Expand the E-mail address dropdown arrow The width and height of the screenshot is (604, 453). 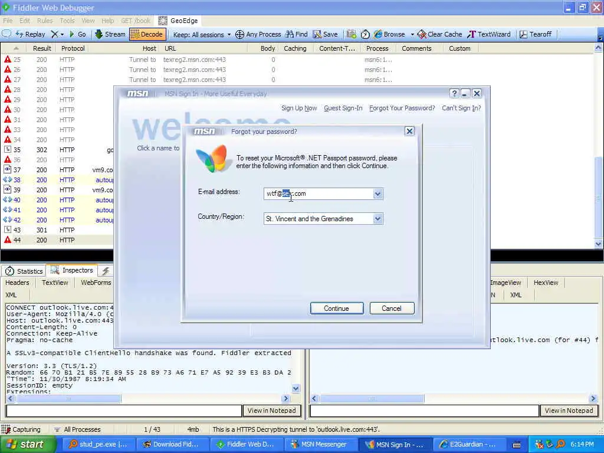(x=377, y=193)
